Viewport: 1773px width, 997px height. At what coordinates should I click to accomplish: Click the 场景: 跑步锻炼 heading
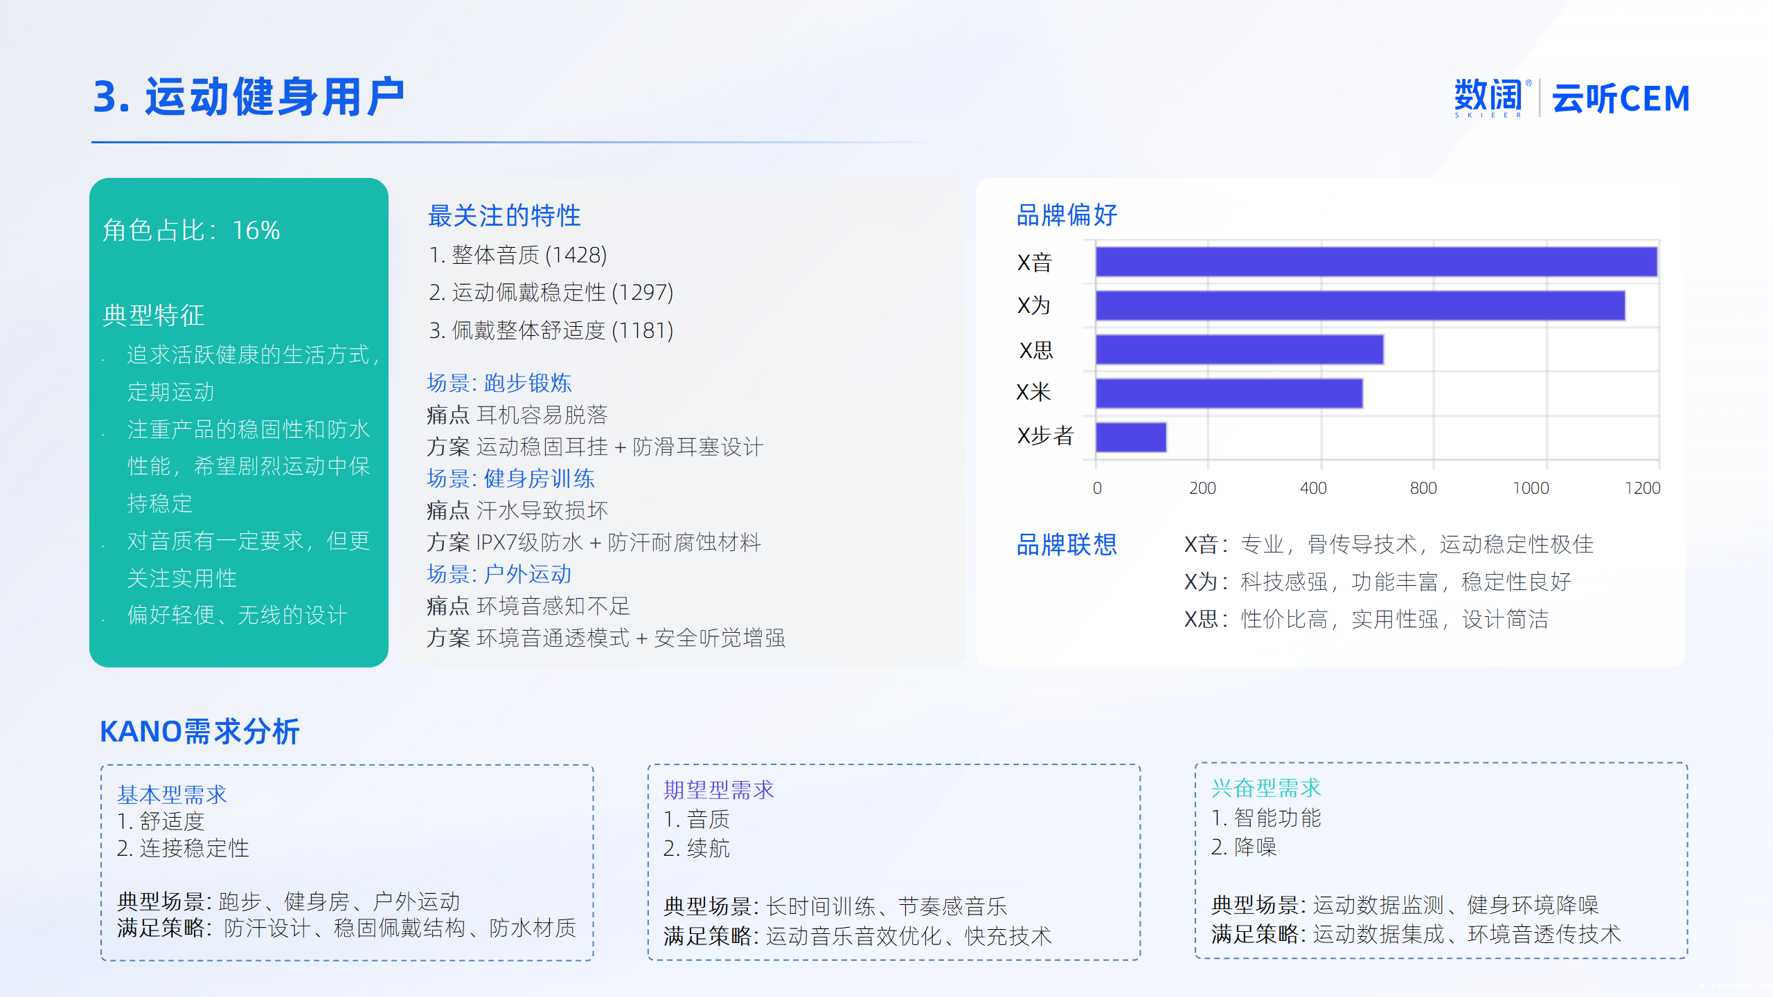[499, 383]
